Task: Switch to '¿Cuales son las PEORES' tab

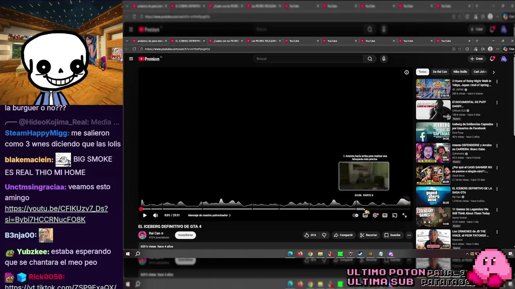Action: [x=226, y=41]
